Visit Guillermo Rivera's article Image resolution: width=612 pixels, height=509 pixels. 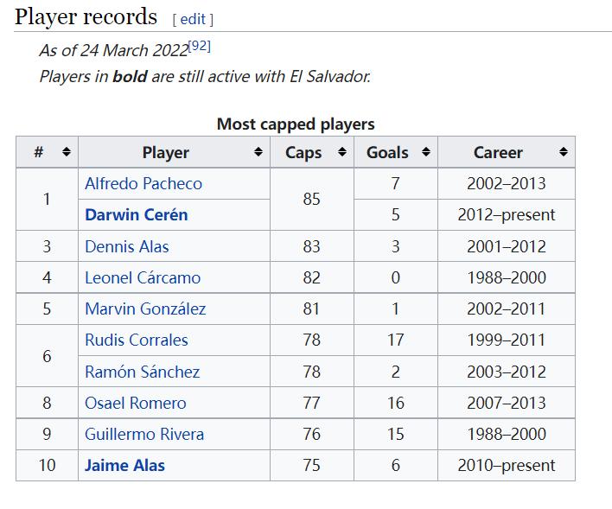pyautogui.click(x=144, y=434)
